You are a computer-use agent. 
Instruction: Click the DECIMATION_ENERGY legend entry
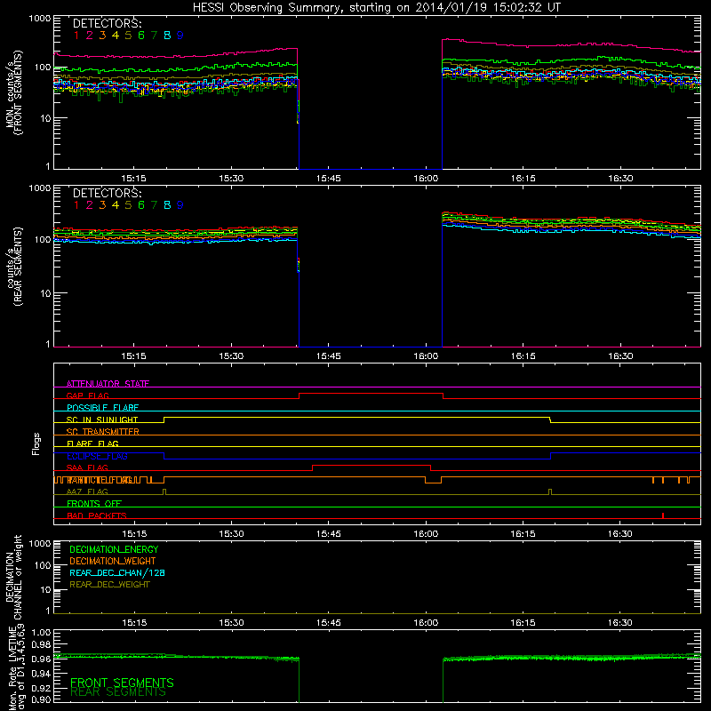(114, 549)
